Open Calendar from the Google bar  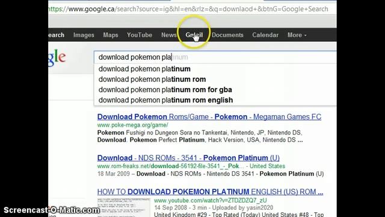coord(265,35)
